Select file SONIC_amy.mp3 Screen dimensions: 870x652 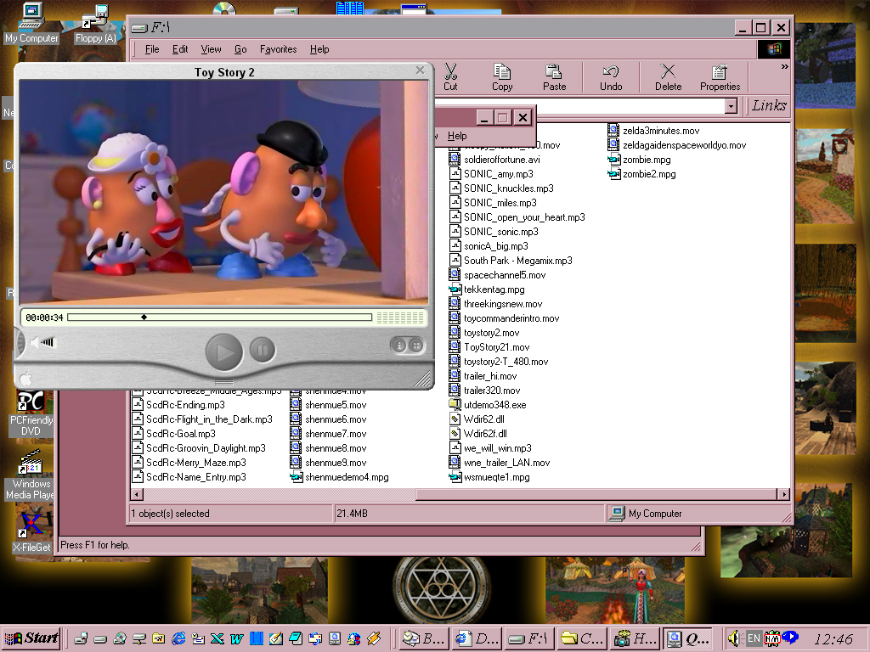(491, 174)
